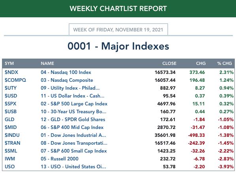236x173 pixels.
Task: Open '03 - Nasdaq Composite' chart link
Action: tap(67, 80)
